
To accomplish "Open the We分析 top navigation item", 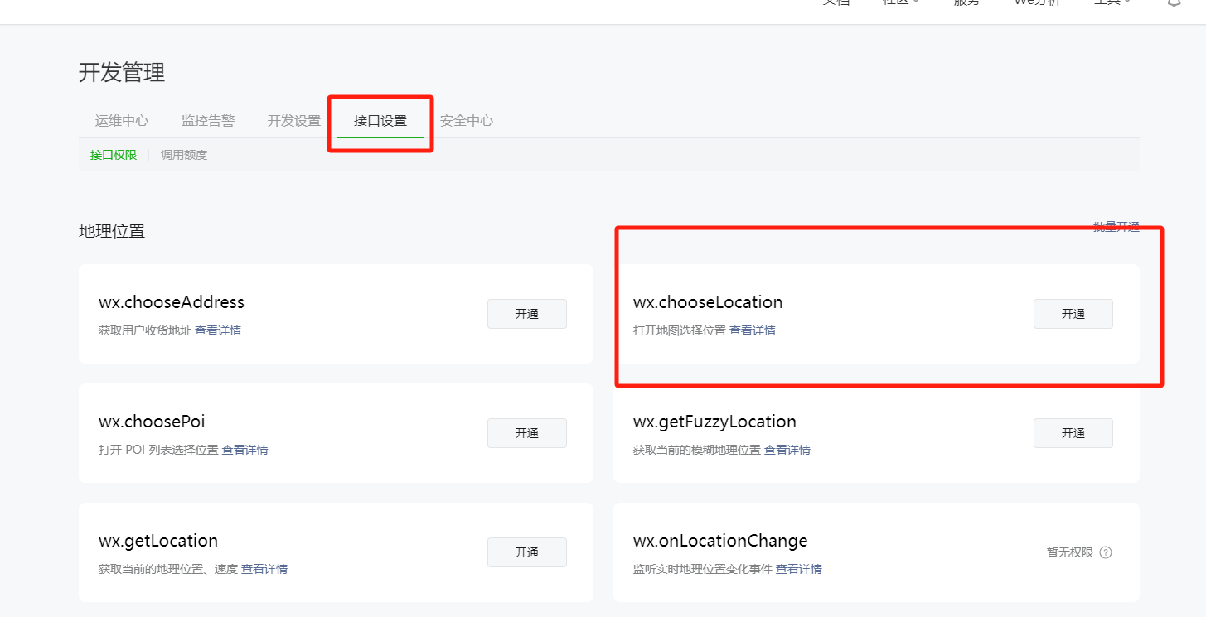I will coord(1037,3).
